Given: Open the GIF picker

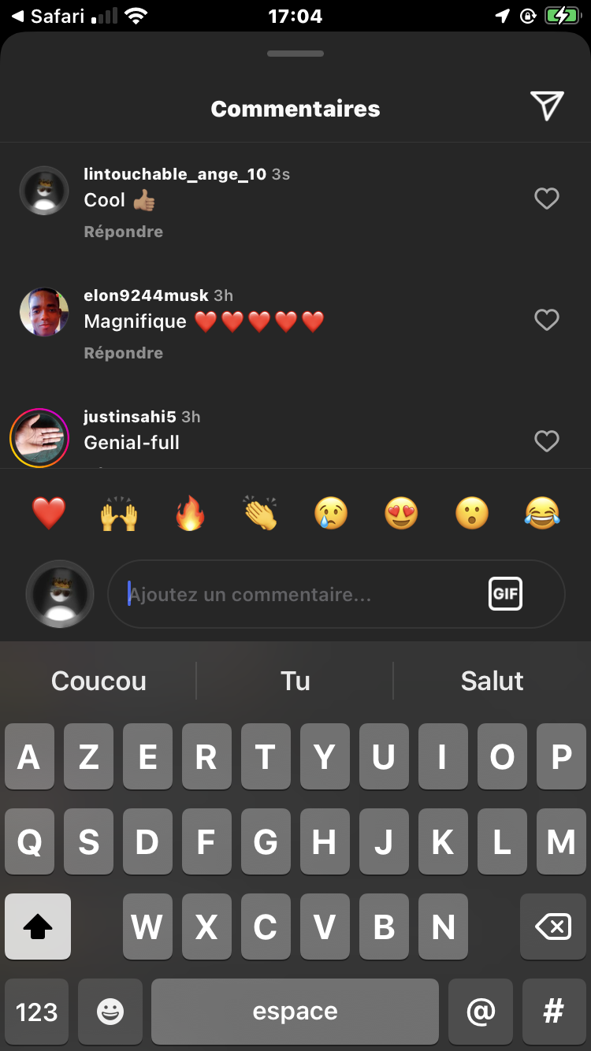Looking at the screenshot, I should point(505,594).
